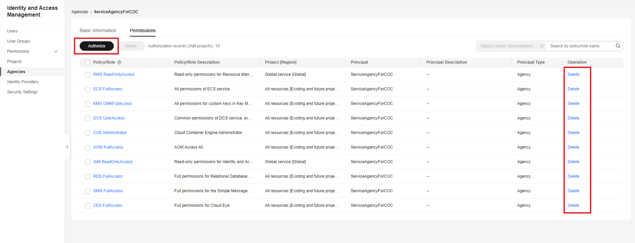
Task: Check the KMS CMKFullAccess row
Action: [x=88, y=104]
